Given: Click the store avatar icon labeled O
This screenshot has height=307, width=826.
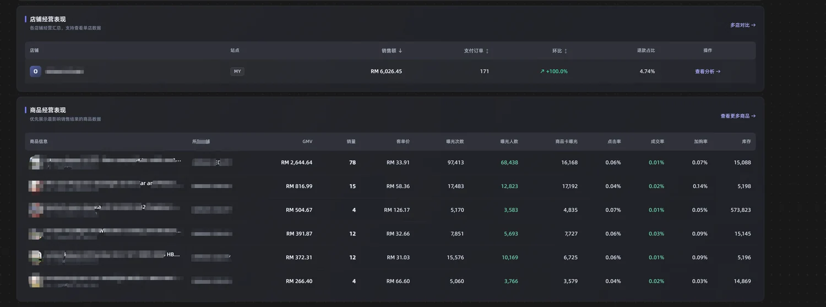Looking at the screenshot, I should tap(36, 71).
